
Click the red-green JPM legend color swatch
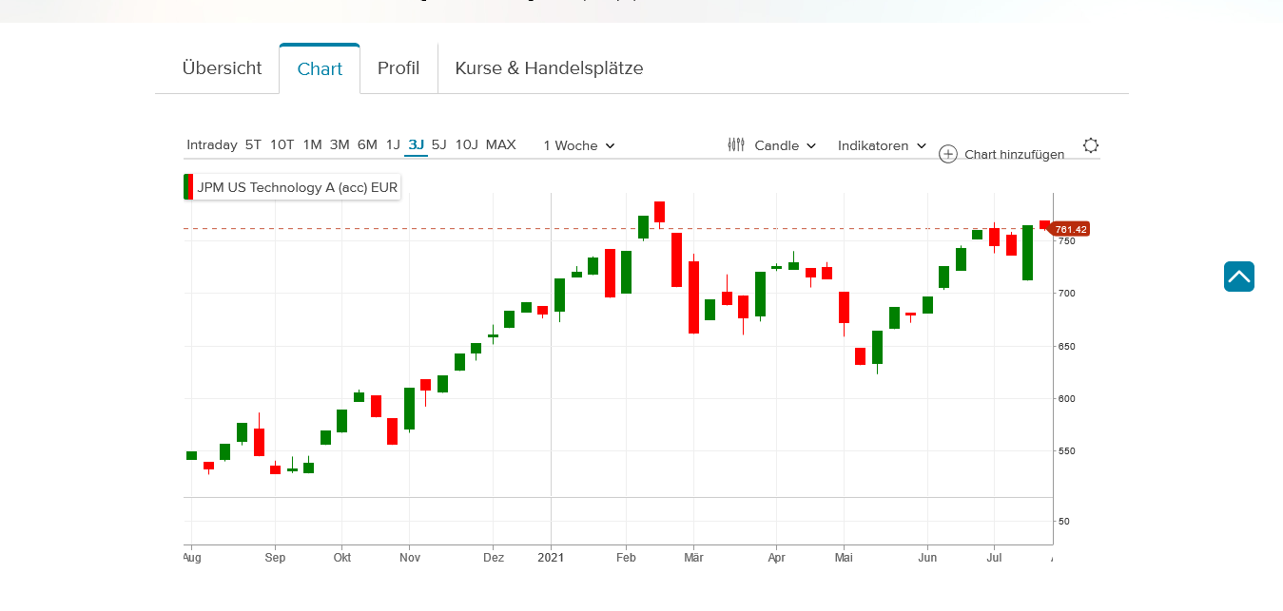coord(189,187)
